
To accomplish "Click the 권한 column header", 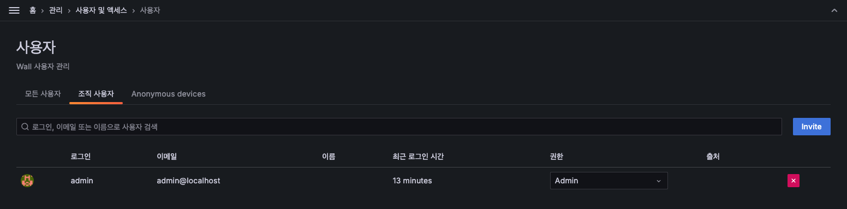I will tap(557, 157).
